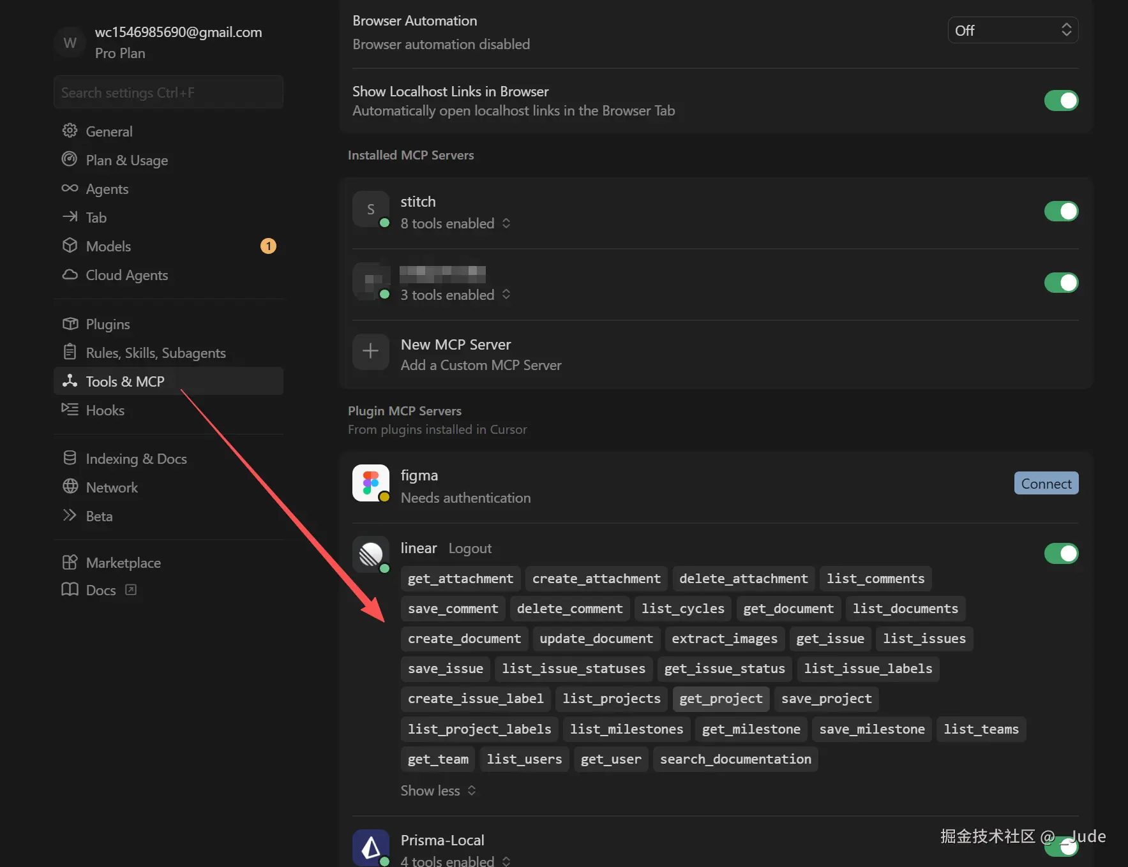Go to Agents settings

pos(169,189)
